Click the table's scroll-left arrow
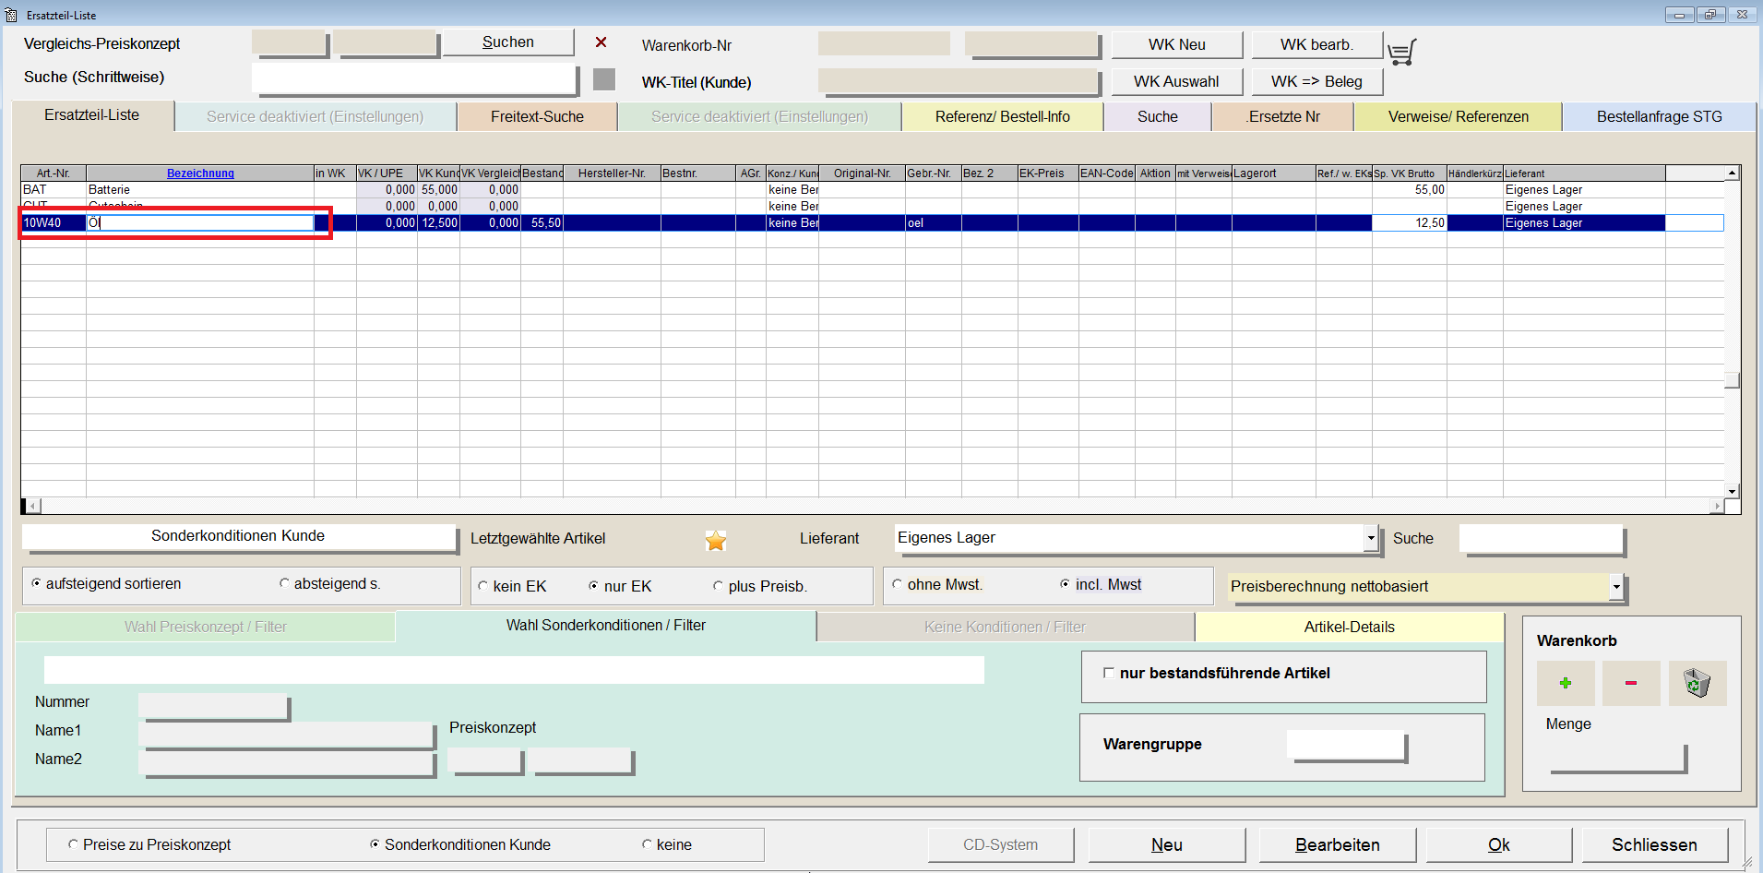This screenshot has height=873, width=1763. click(33, 506)
